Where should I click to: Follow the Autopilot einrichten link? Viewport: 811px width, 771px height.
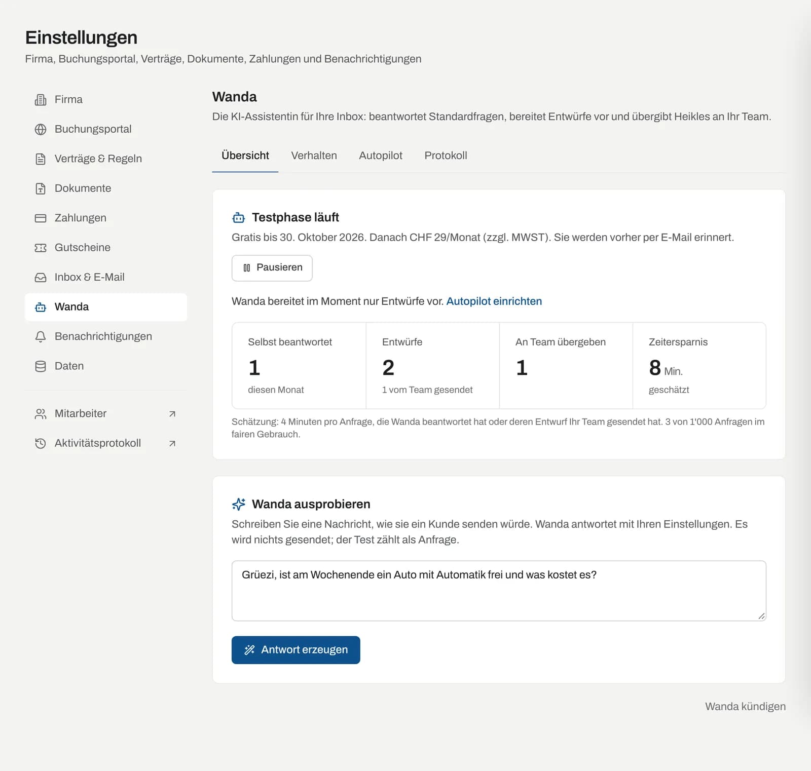494,301
